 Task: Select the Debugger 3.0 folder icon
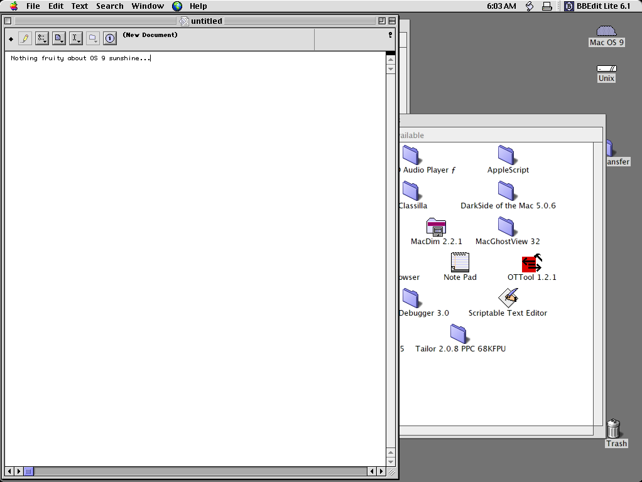pos(410,298)
